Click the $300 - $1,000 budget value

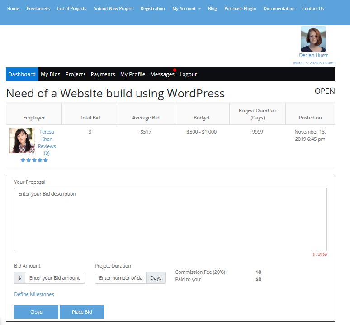202,132
